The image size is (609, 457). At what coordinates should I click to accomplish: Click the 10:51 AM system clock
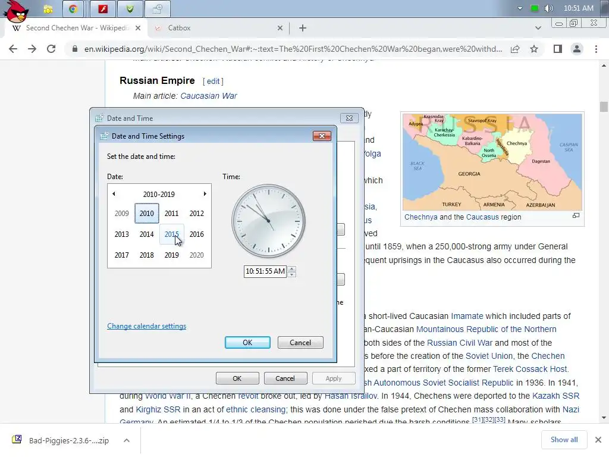pyautogui.click(x=578, y=8)
